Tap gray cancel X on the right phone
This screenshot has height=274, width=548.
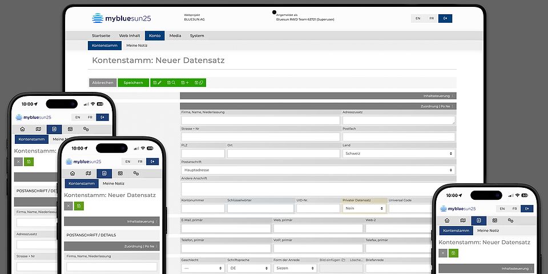(x=443, y=253)
